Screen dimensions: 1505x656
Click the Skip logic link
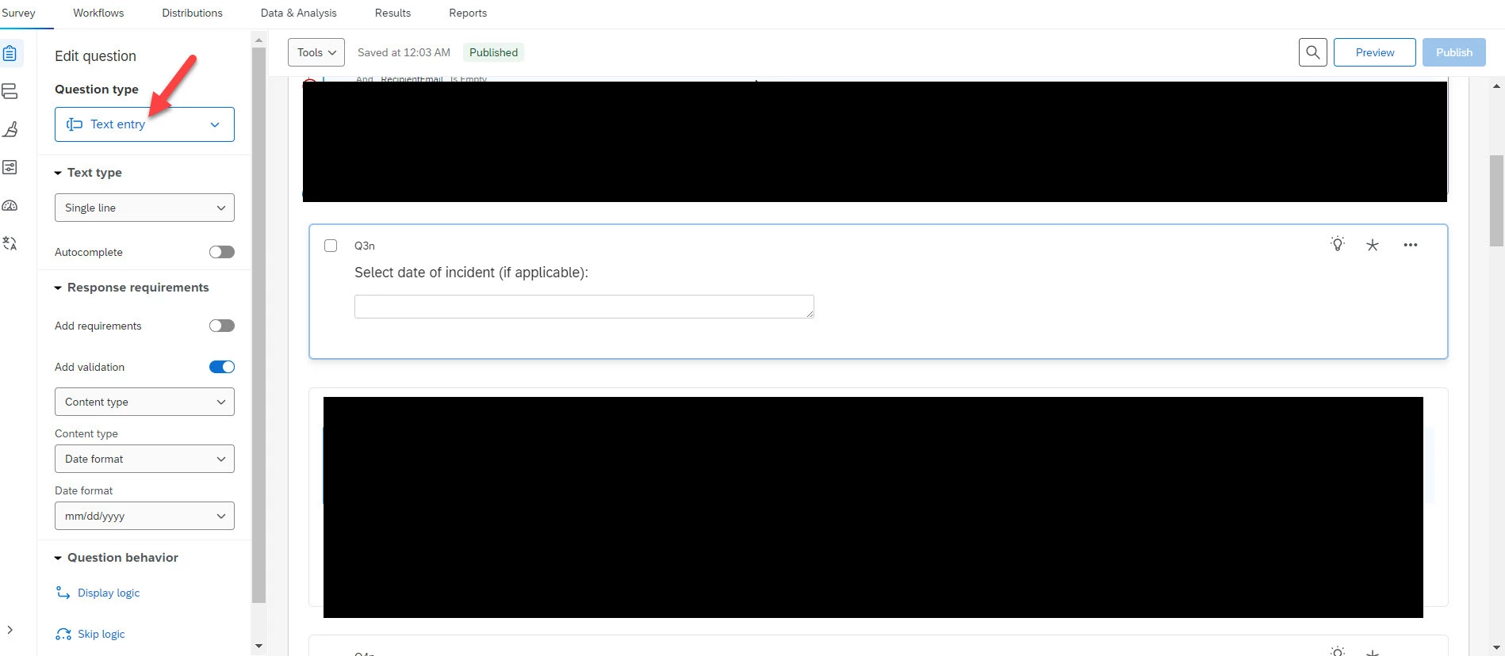pyautogui.click(x=101, y=634)
